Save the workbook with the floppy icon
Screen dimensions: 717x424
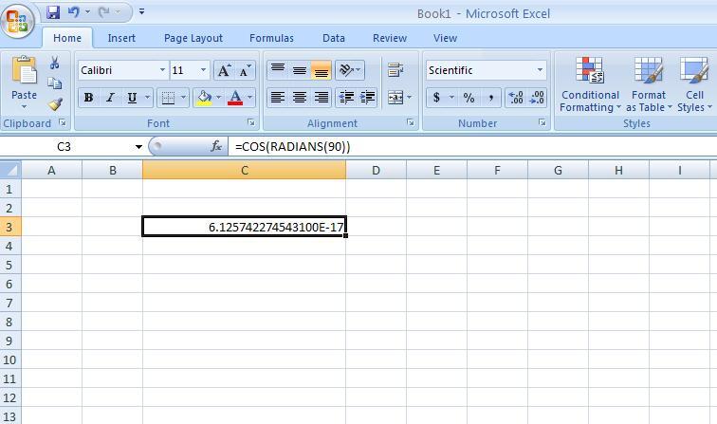[x=53, y=12]
